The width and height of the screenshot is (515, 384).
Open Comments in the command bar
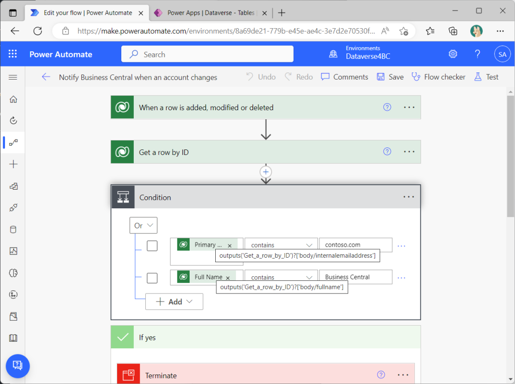click(345, 77)
